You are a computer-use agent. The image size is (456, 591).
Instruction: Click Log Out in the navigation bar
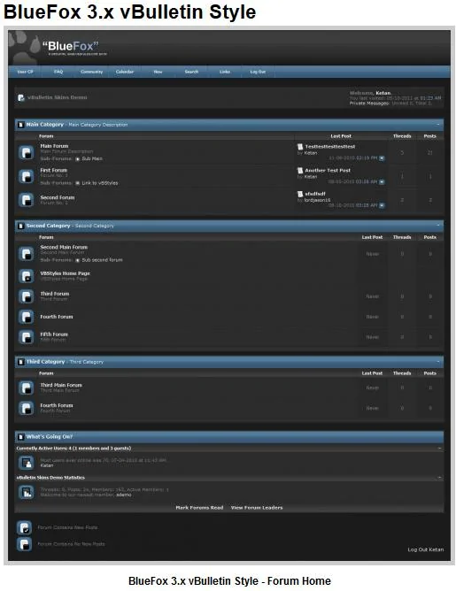[258, 72]
